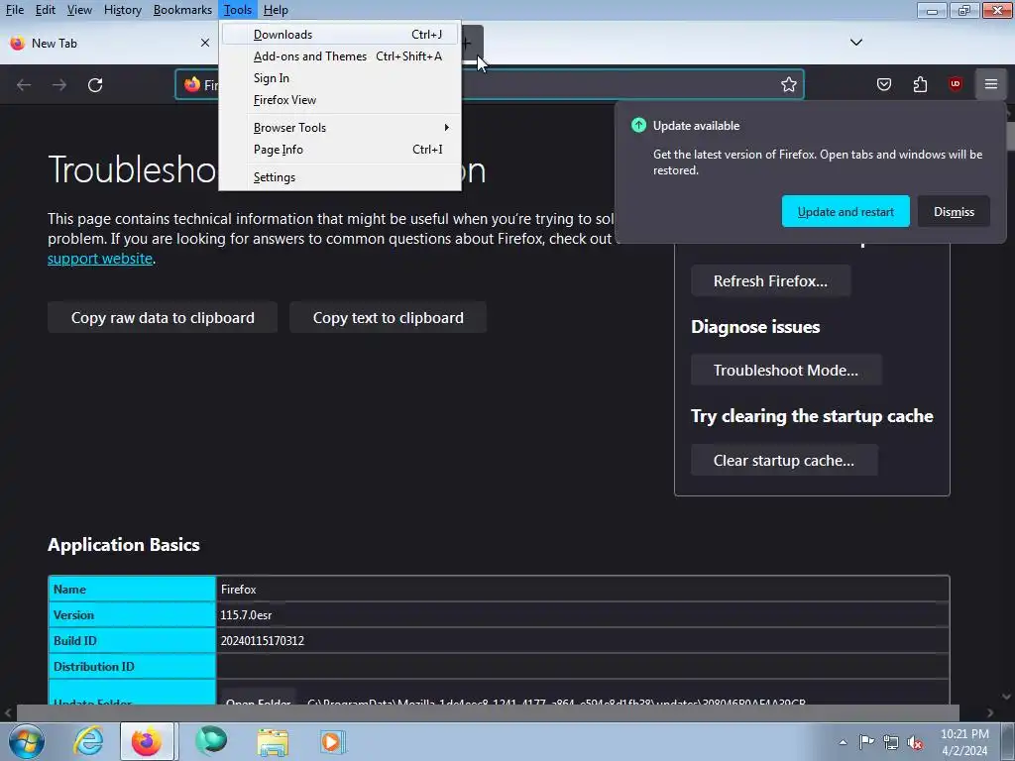Click the Name row header cell

(132, 589)
